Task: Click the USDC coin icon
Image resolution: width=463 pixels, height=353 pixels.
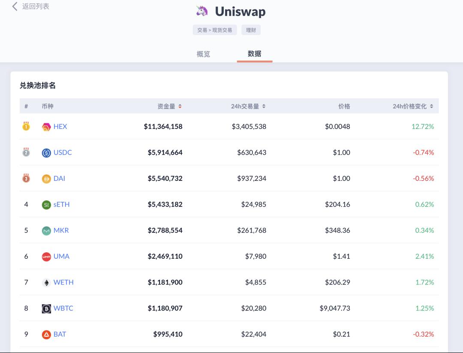Action: click(46, 153)
